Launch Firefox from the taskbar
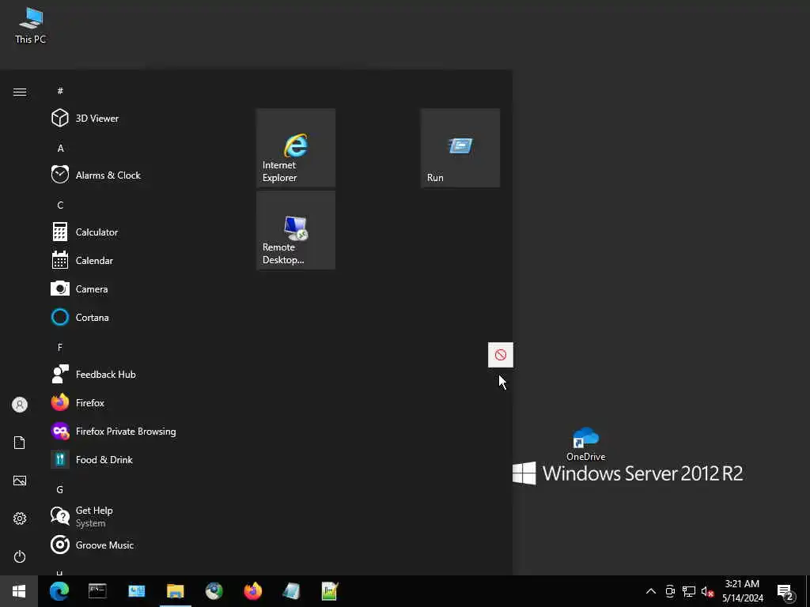 [x=252, y=591]
